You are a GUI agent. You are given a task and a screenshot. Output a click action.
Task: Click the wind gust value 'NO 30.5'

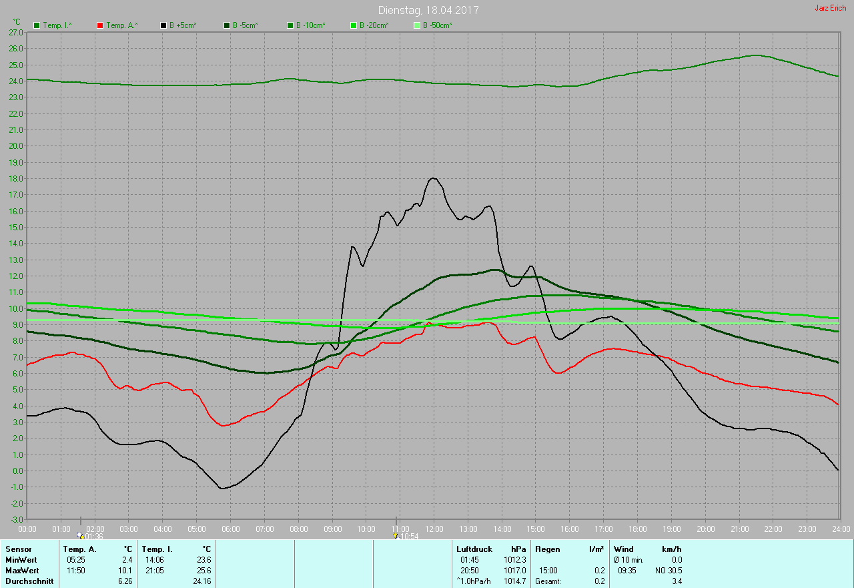pos(668,571)
